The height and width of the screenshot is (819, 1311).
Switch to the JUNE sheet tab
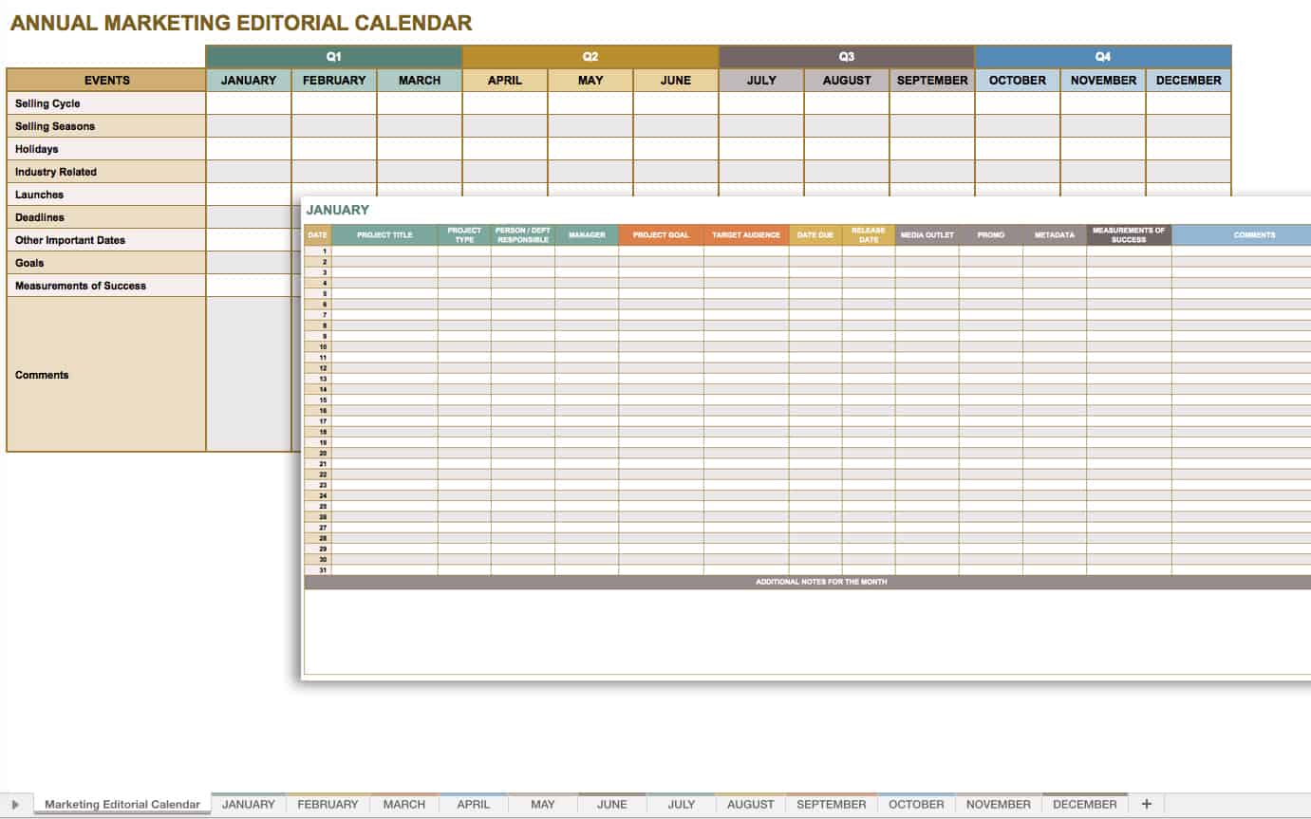[x=612, y=805]
